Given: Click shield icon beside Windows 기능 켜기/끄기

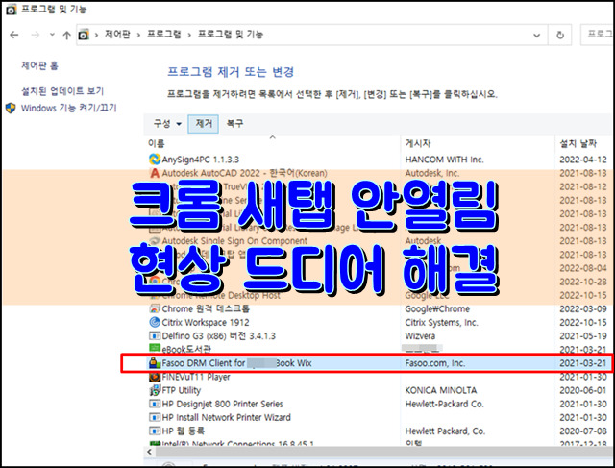Looking at the screenshot, I should [x=11, y=109].
